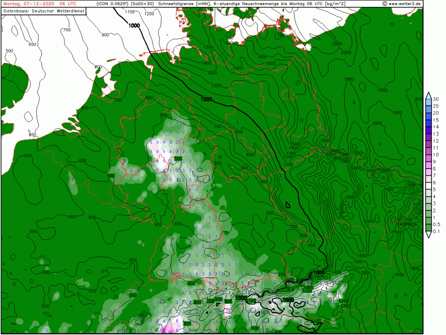Click the violet legend swatch labeled 13
Viewport: 446px width, 335px height.
[428, 137]
